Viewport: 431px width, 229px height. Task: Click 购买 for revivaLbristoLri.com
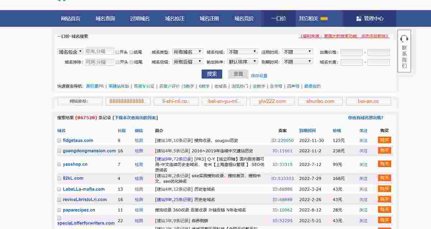(x=384, y=199)
